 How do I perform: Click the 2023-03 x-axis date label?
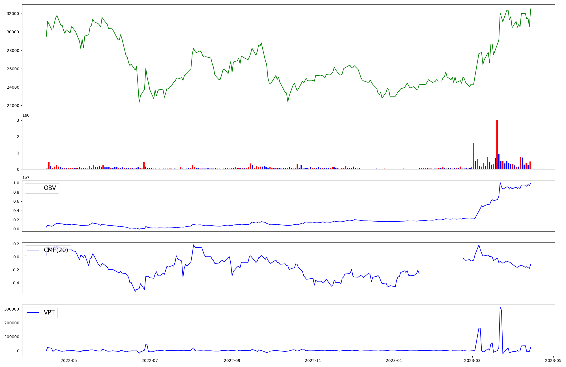tap(473, 361)
